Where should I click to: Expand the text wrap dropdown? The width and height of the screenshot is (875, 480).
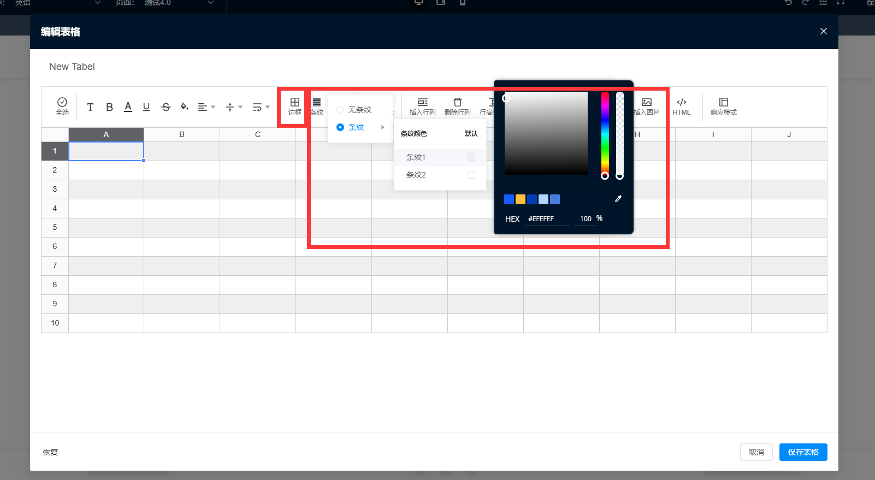[261, 107]
